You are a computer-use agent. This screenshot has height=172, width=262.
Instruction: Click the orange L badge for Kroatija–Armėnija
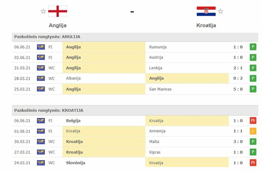(x=253, y=131)
